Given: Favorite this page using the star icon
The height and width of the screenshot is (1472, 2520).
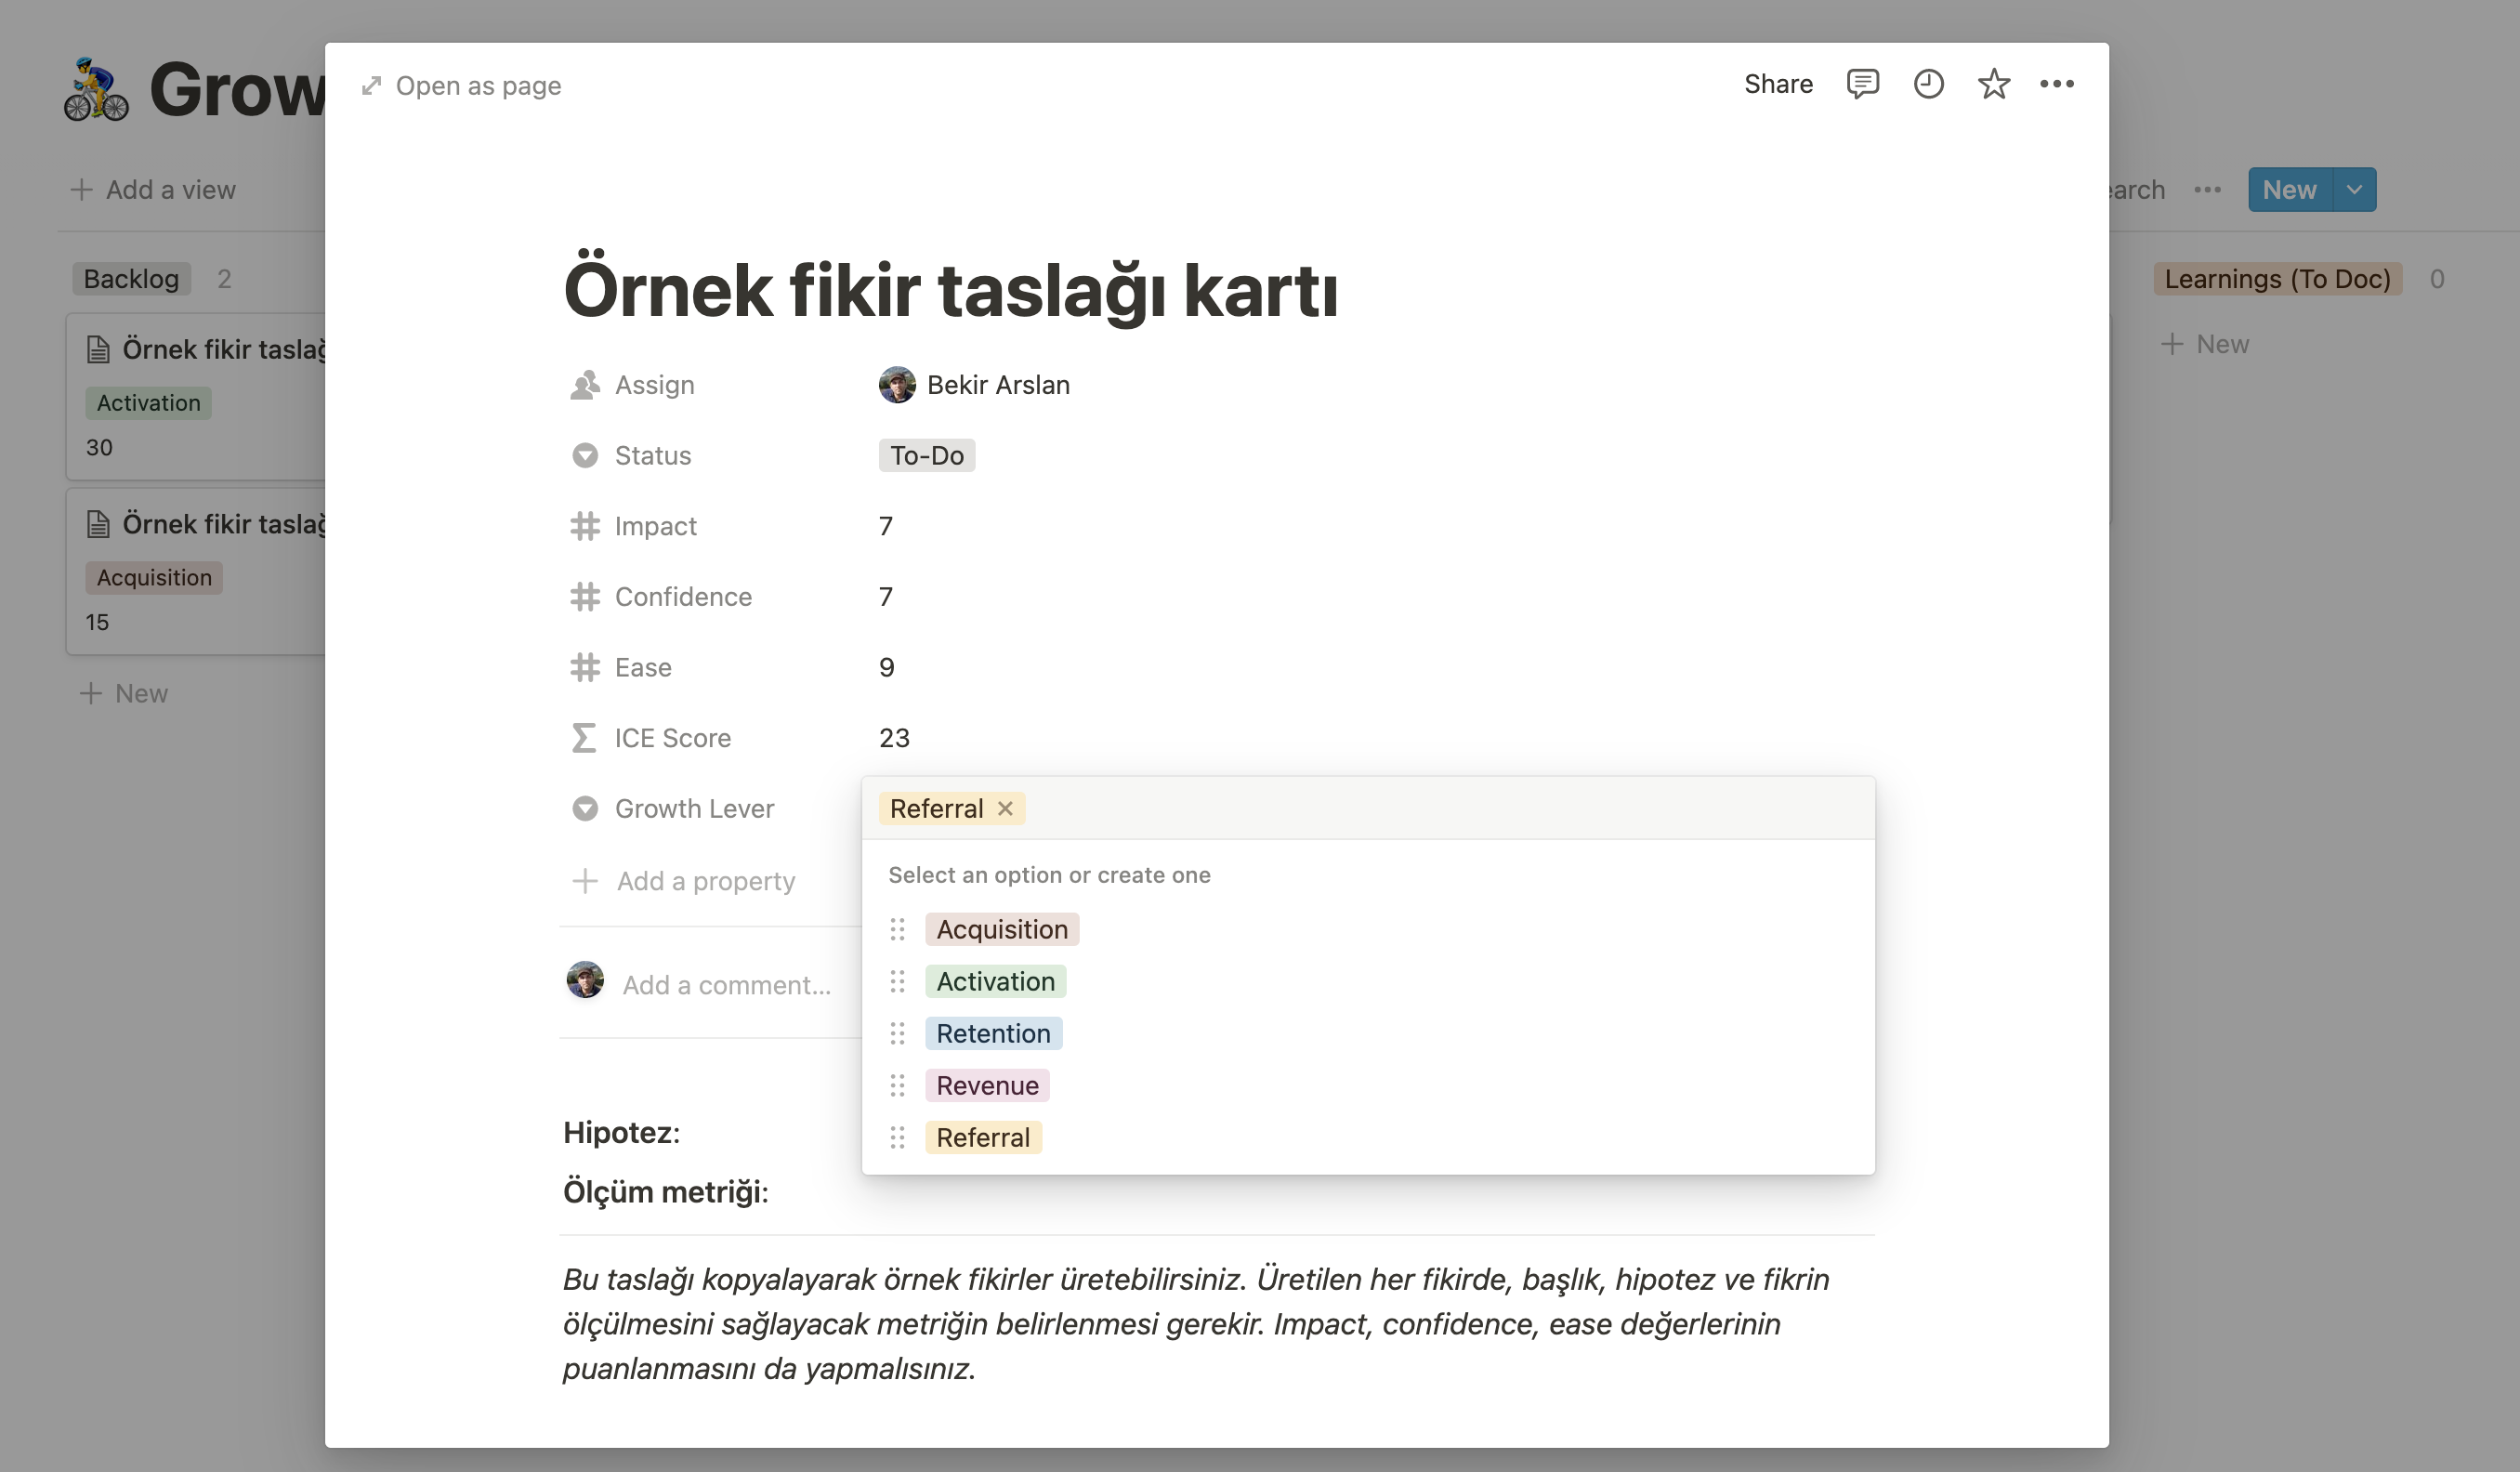Looking at the screenshot, I should 1993,84.
